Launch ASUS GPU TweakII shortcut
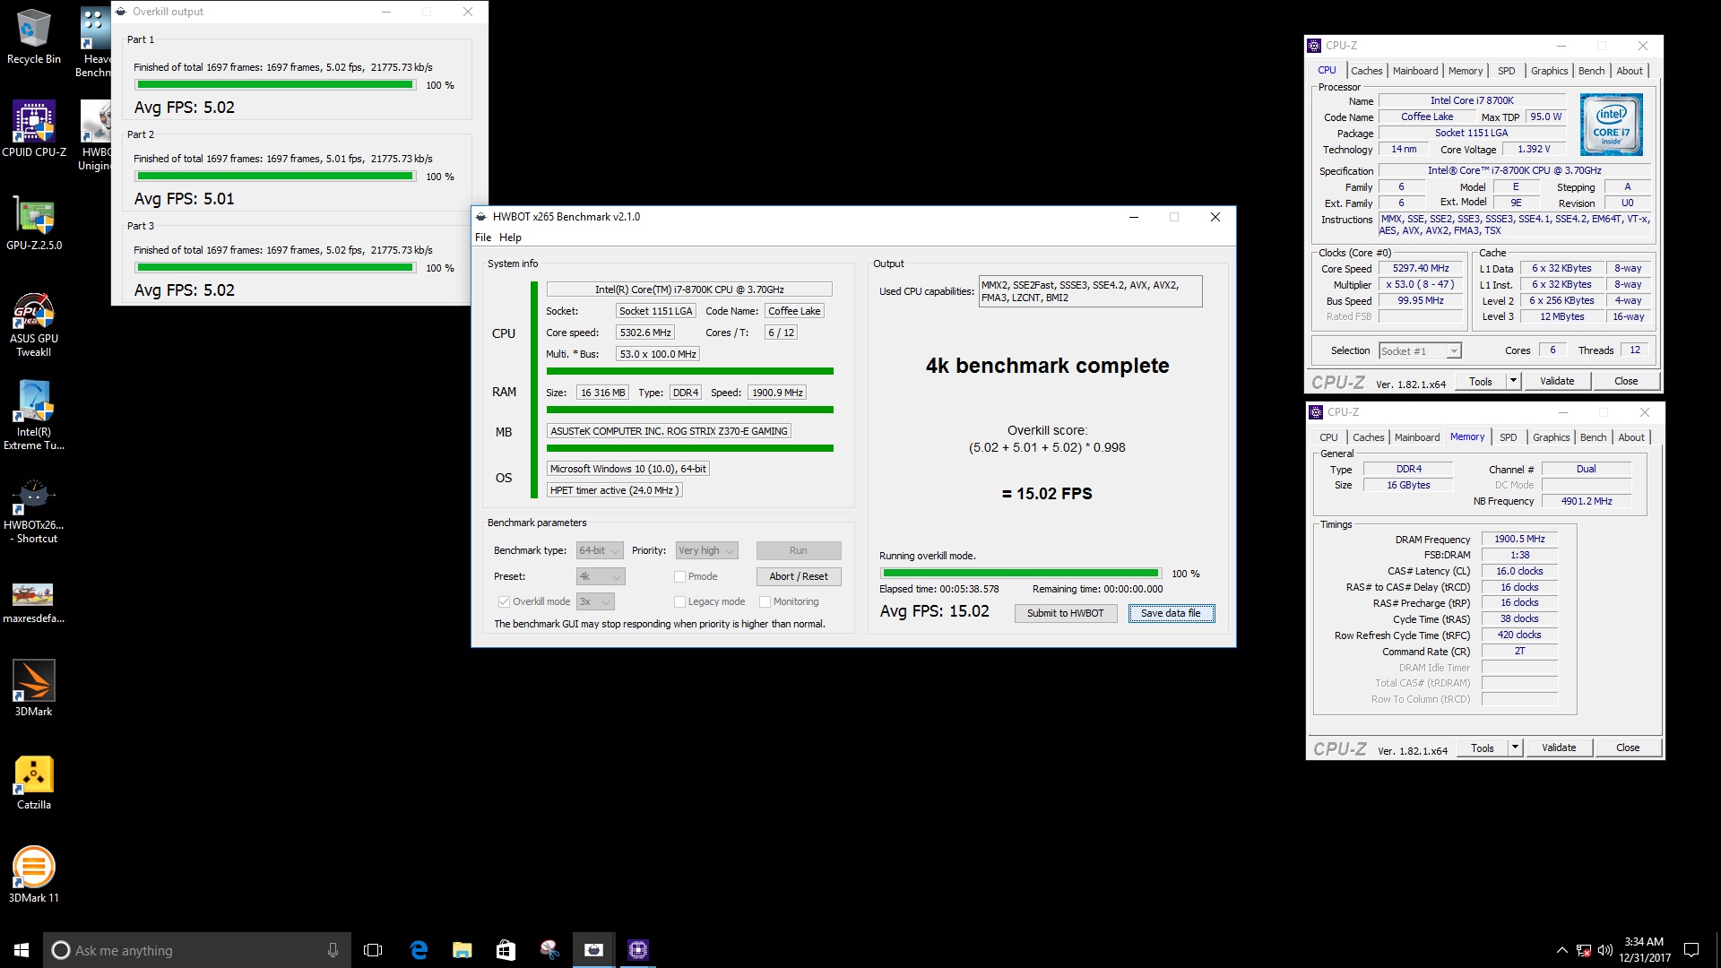This screenshot has width=1721, height=968. click(x=34, y=324)
